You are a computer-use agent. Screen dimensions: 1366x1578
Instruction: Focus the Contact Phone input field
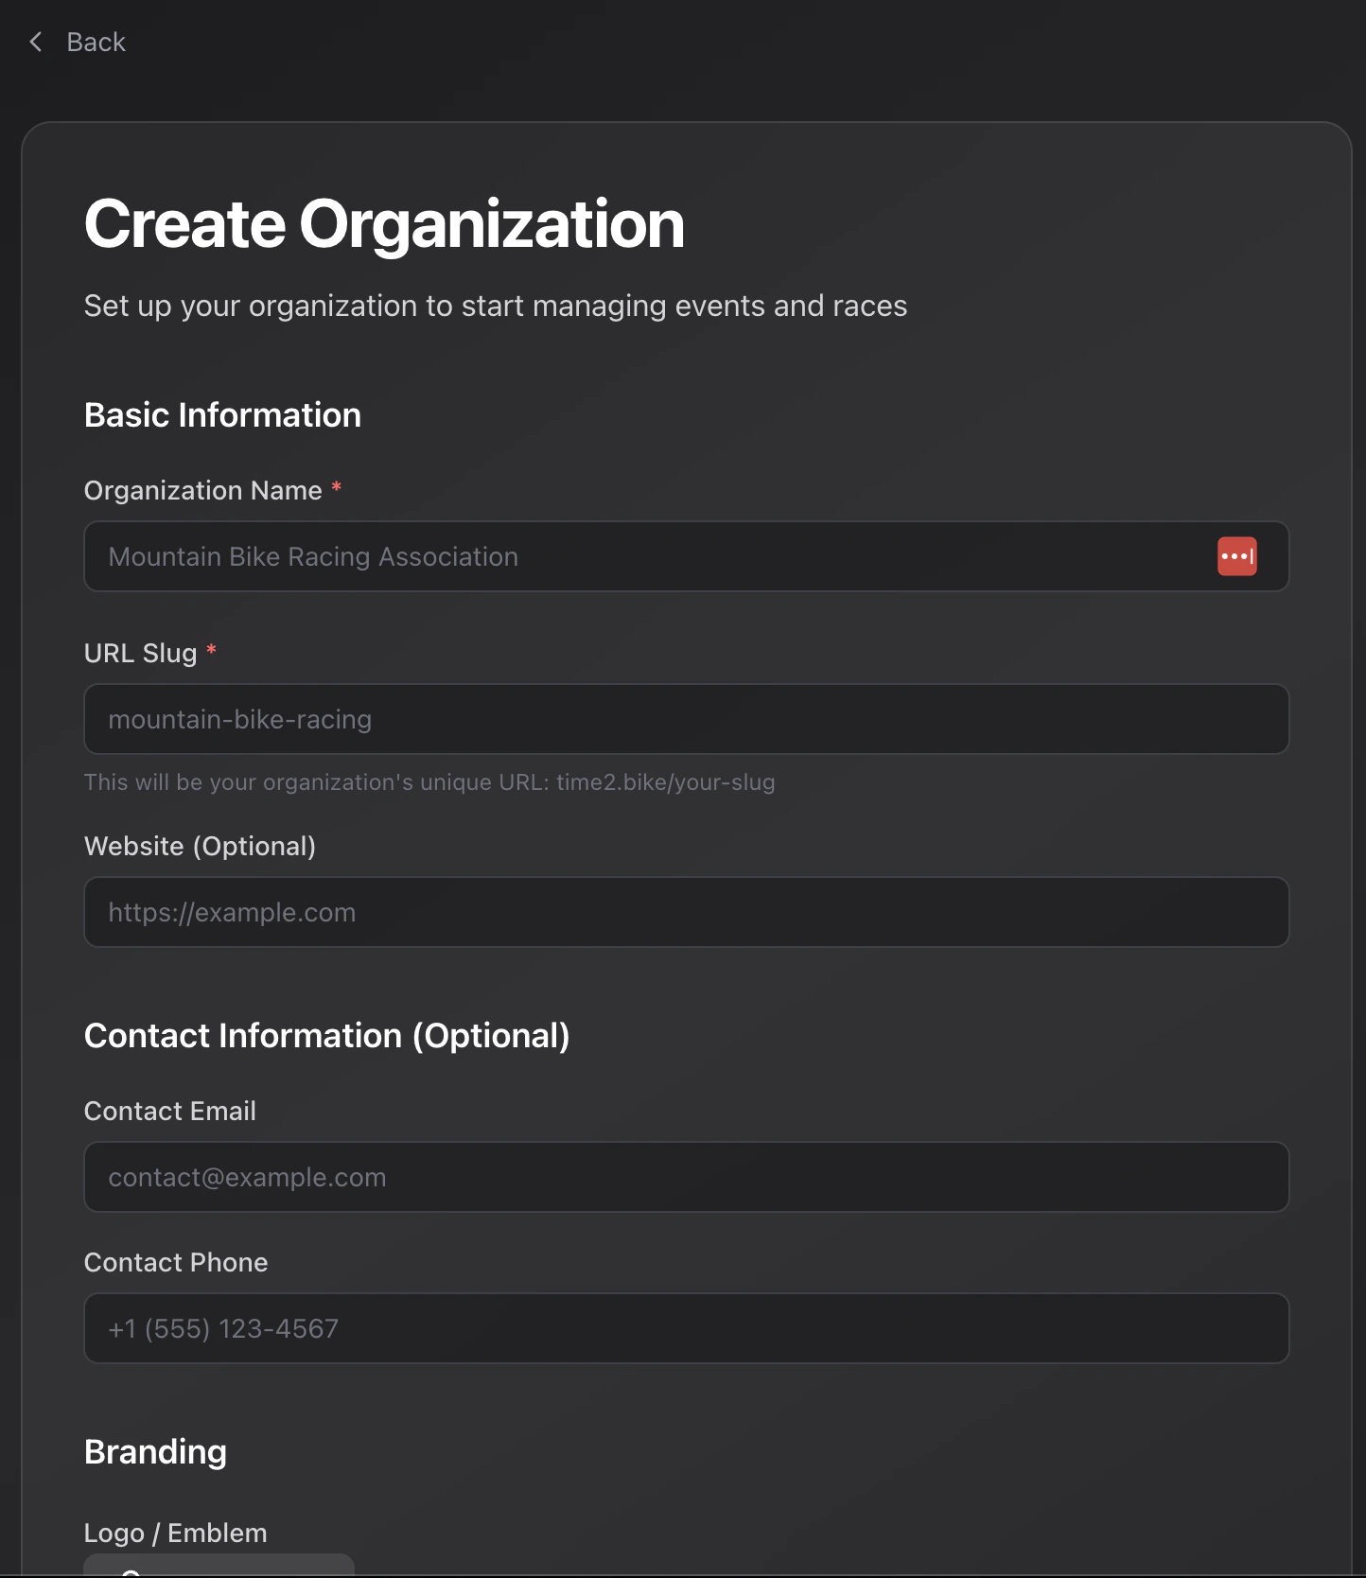(x=686, y=1328)
